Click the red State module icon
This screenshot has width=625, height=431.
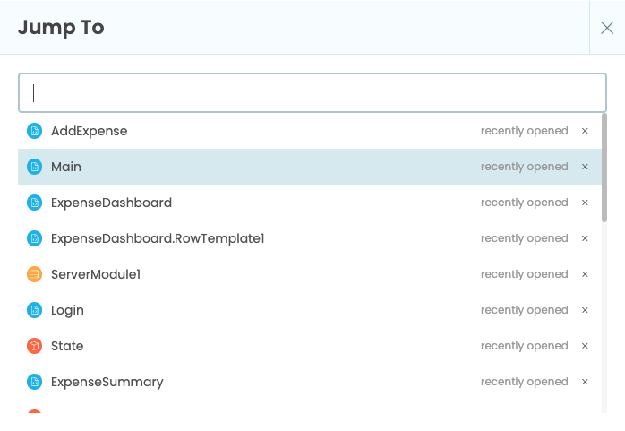click(x=34, y=346)
